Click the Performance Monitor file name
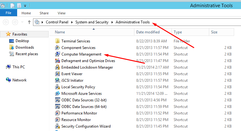Image resolution: width=241 pixels, height=131 pixels. [79, 113]
